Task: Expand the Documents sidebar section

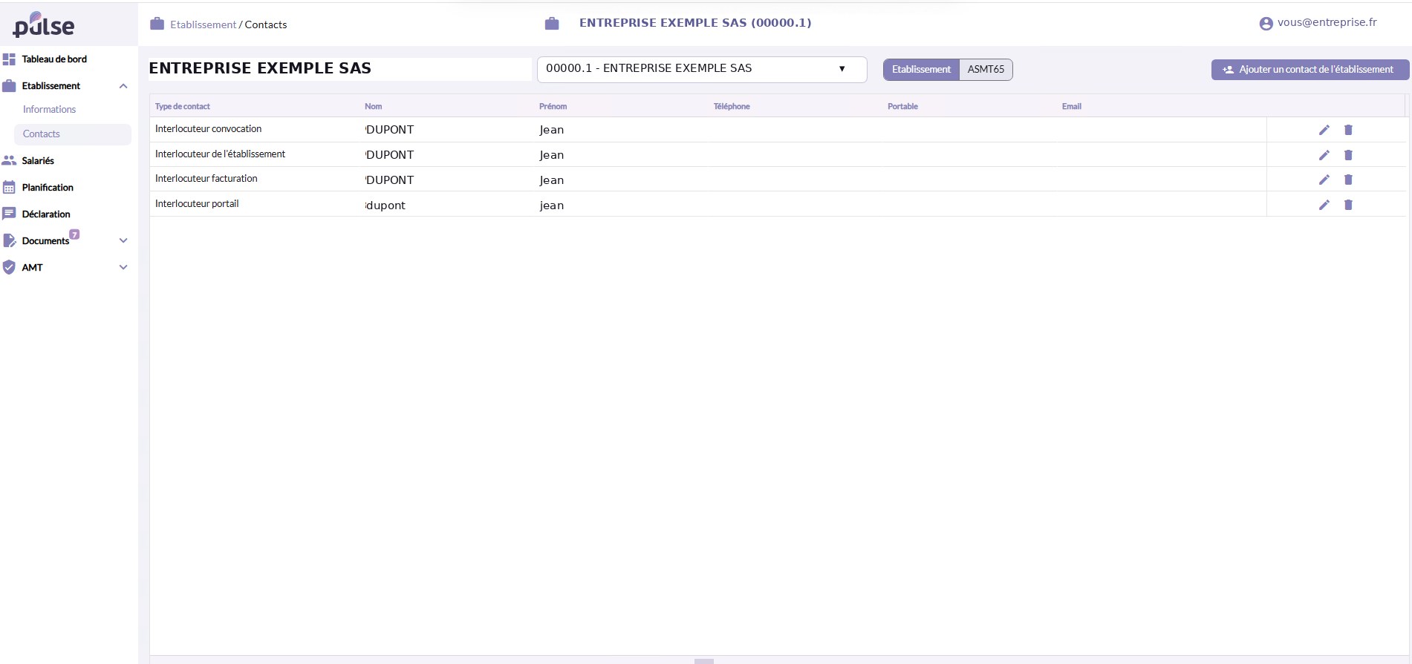Action: pos(123,240)
